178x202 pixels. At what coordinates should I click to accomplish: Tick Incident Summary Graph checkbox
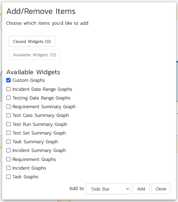tap(8, 150)
